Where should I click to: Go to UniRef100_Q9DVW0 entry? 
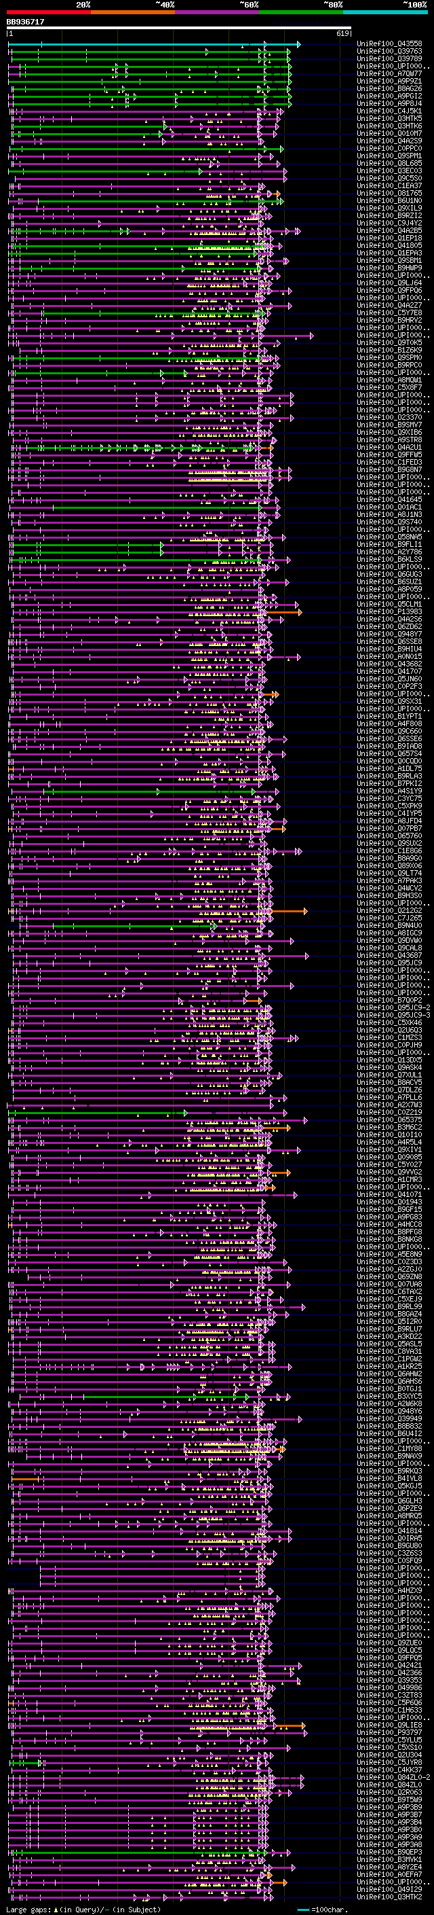click(x=389, y=940)
